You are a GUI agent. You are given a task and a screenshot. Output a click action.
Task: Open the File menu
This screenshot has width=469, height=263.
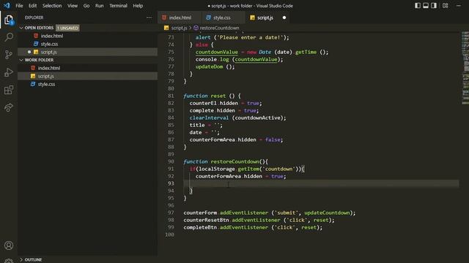19,6
